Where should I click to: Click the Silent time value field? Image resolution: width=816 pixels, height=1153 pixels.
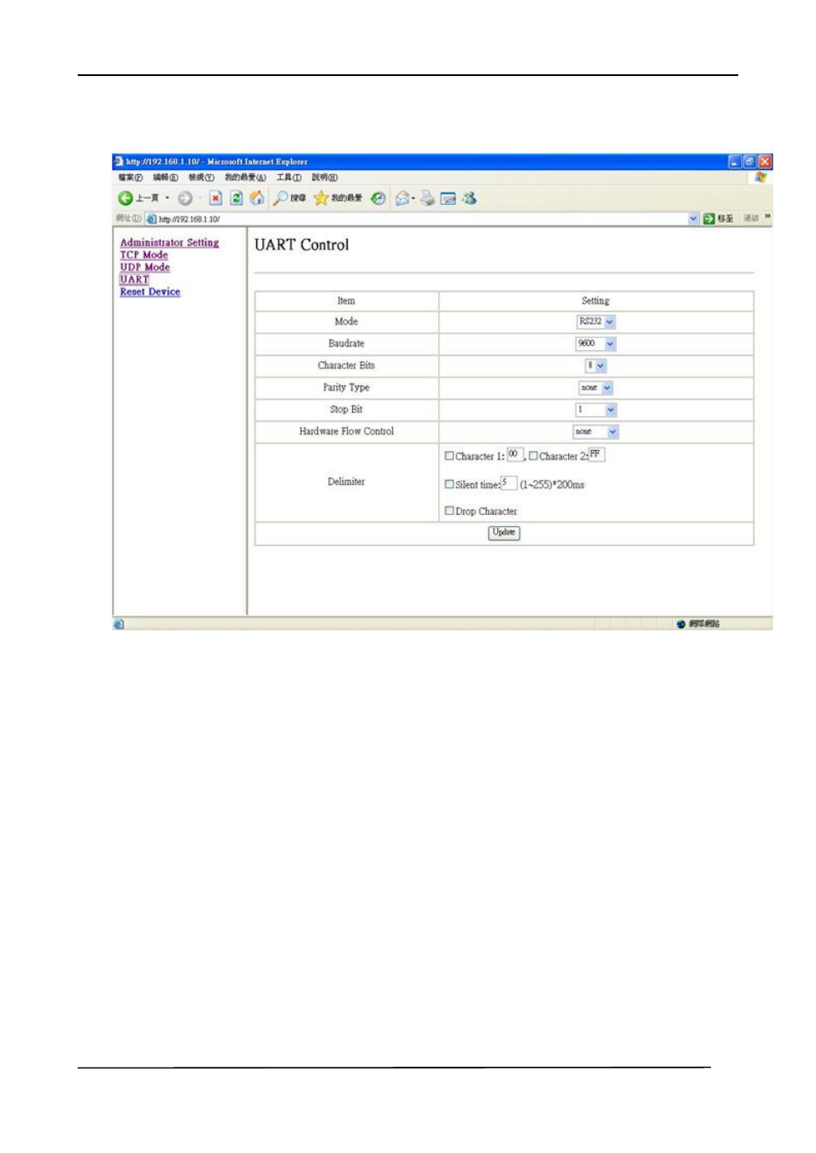point(508,483)
